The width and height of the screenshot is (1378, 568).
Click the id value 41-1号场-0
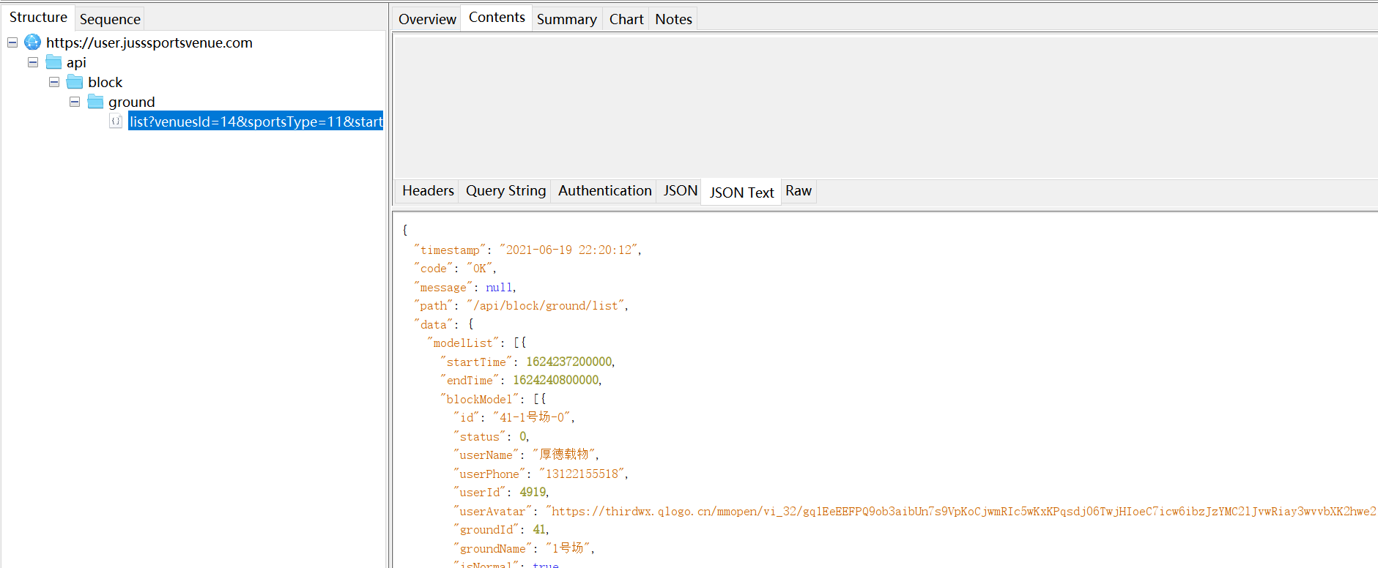pos(533,417)
